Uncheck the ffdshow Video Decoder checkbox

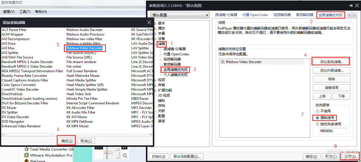tap(222, 62)
